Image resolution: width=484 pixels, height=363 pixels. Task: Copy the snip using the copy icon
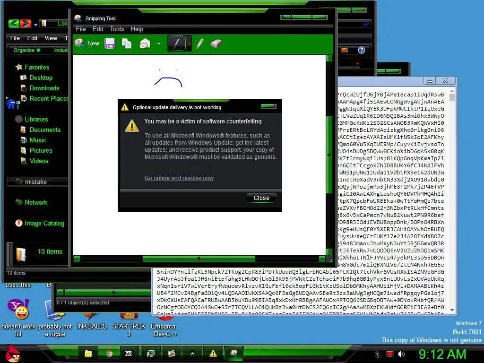(127, 43)
